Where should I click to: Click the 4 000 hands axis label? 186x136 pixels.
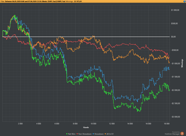[39, 124]
